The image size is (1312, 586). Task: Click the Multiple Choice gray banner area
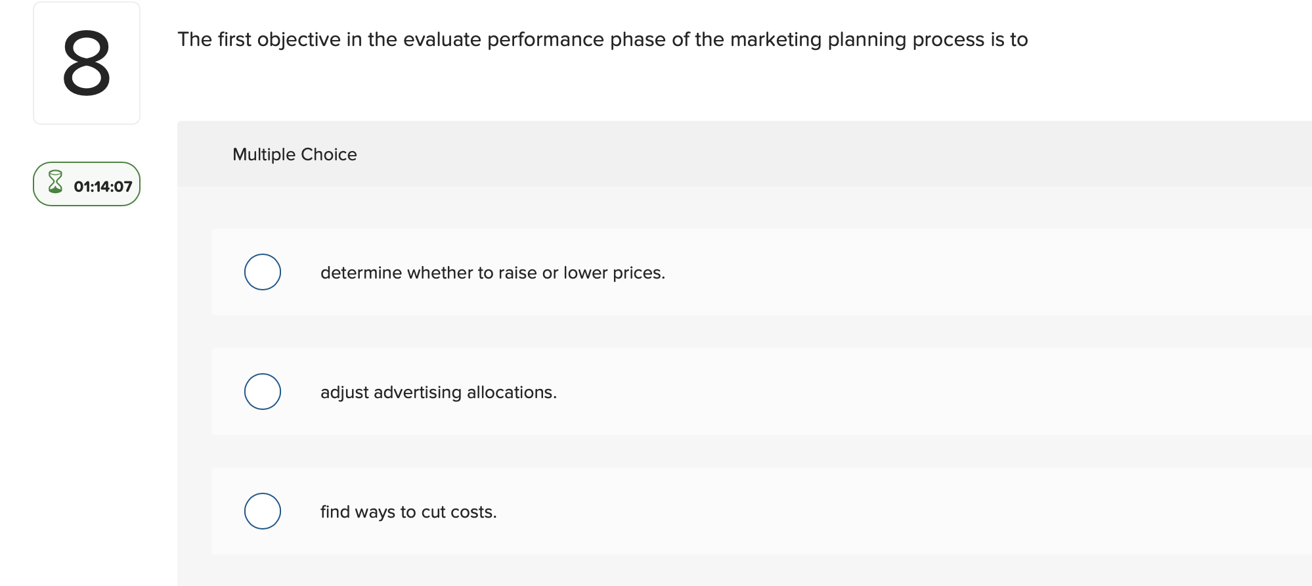coord(722,154)
